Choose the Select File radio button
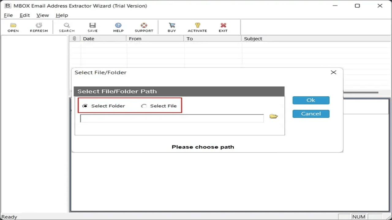This screenshot has height=220, width=392. tap(144, 106)
